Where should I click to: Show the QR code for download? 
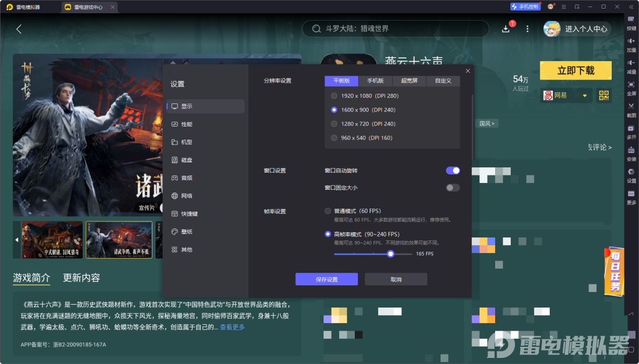pyautogui.click(x=604, y=95)
